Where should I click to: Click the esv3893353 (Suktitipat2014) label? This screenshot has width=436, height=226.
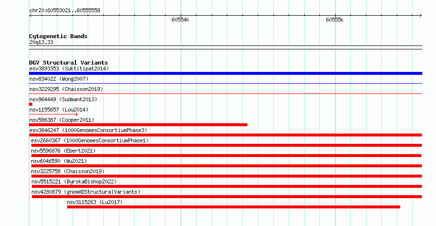click(x=69, y=68)
